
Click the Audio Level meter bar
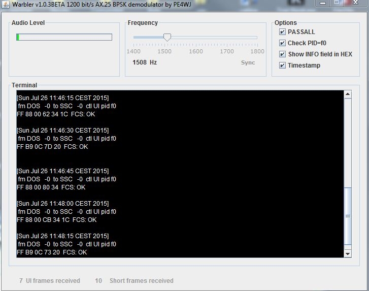coord(64,37)
